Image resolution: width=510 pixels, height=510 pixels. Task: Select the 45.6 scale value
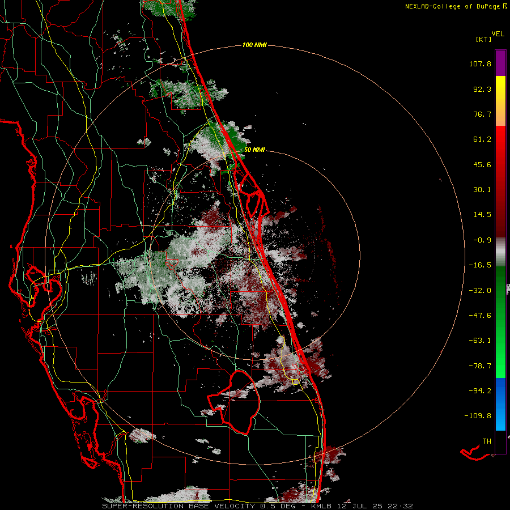coord(482,164)
